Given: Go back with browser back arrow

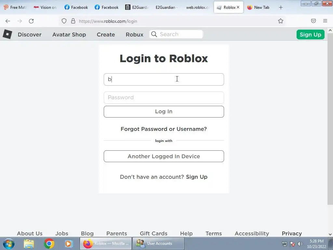Looking at the screenshot, I should point(8,21).
